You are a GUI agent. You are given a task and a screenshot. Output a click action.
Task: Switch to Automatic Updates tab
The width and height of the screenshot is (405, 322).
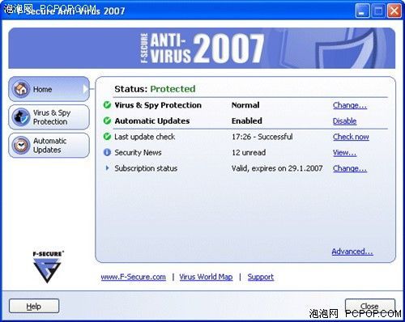click(x=49, y=145)
